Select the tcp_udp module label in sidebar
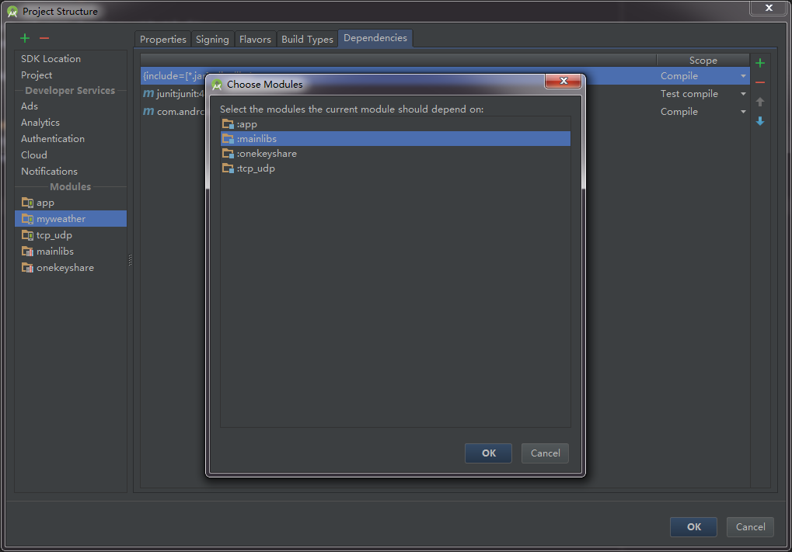 coord(54,235)
